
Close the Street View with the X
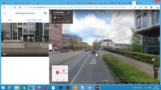click(156, 13)
